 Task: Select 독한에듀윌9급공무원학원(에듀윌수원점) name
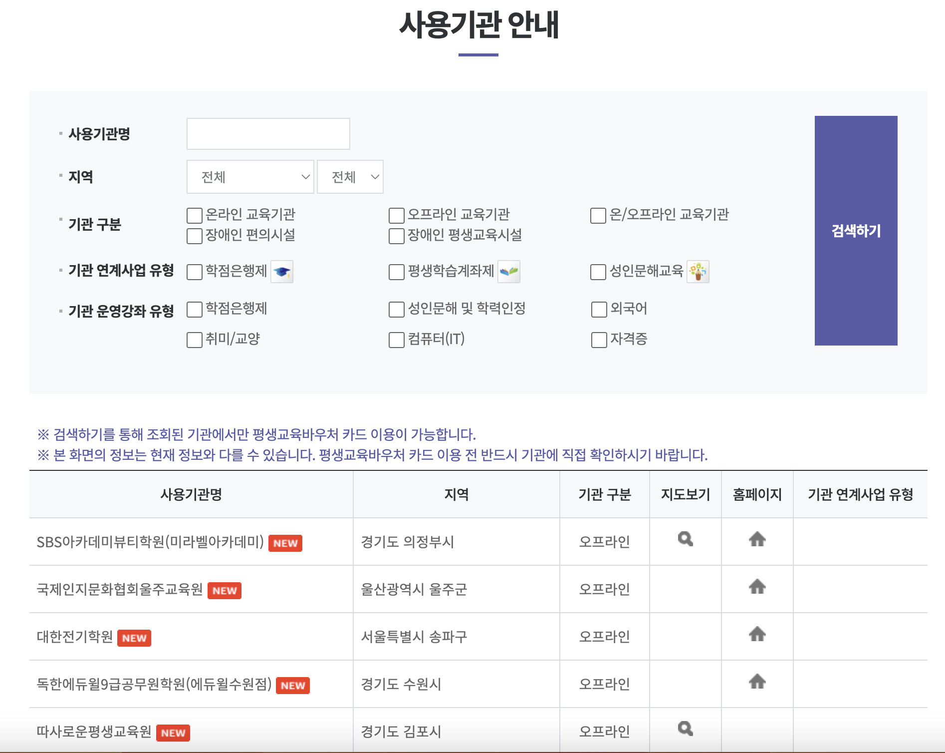[x=154, y=684]
